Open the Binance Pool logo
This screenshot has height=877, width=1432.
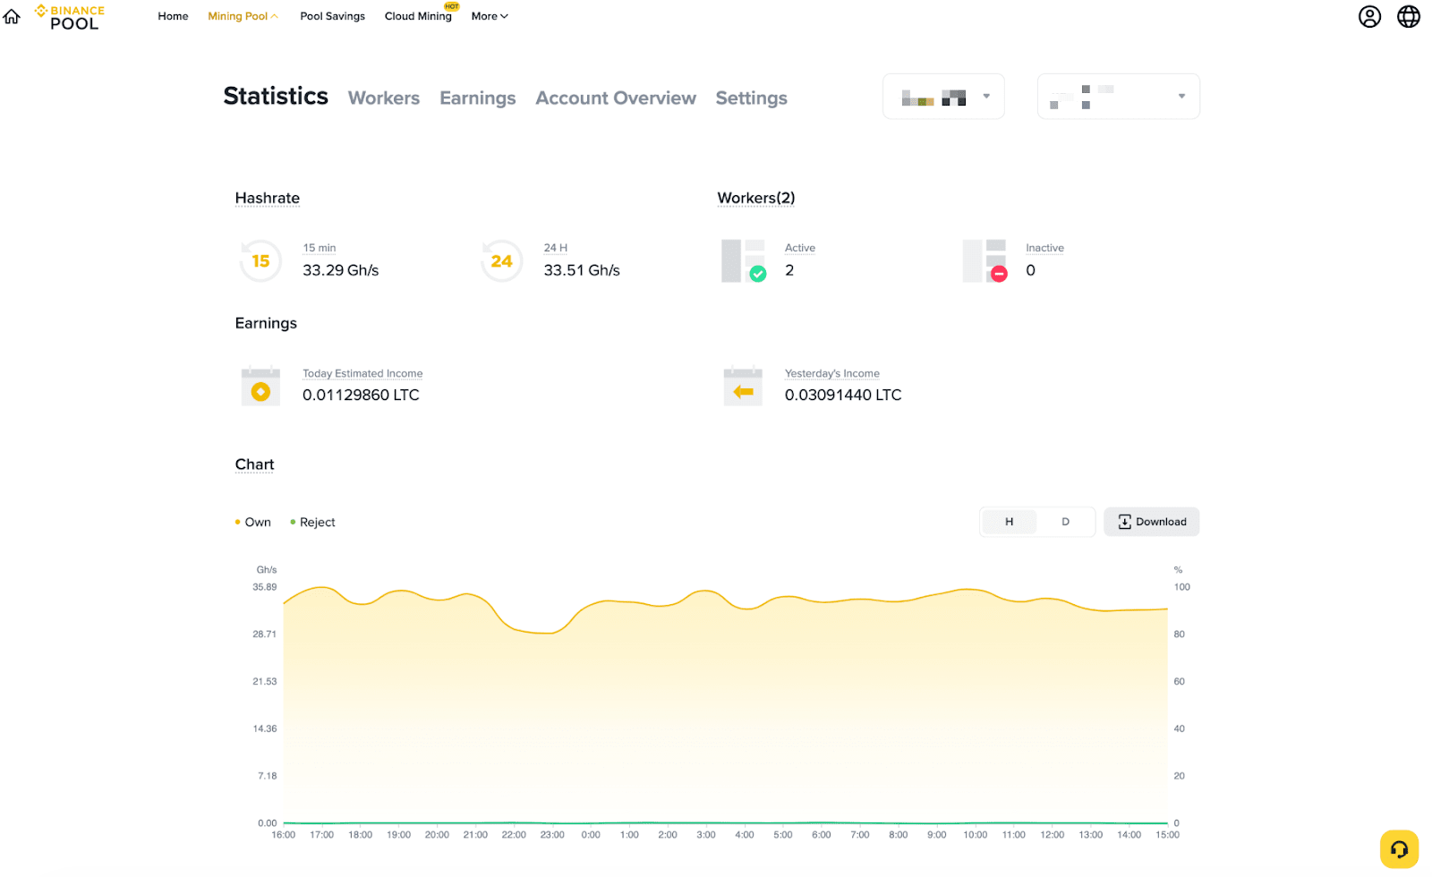pos(69,17)
